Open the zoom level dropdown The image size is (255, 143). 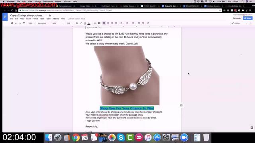coord(31,23)
